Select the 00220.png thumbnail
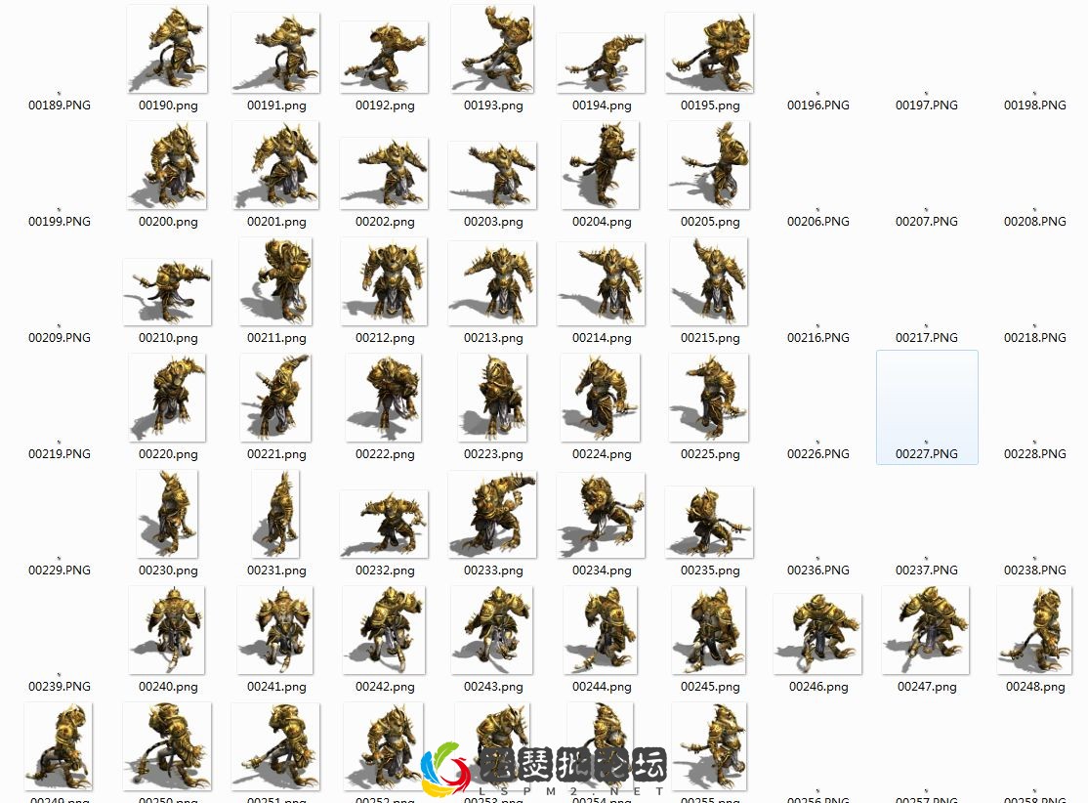This screenshot has width=1088, height=803. tap(167, 398)
